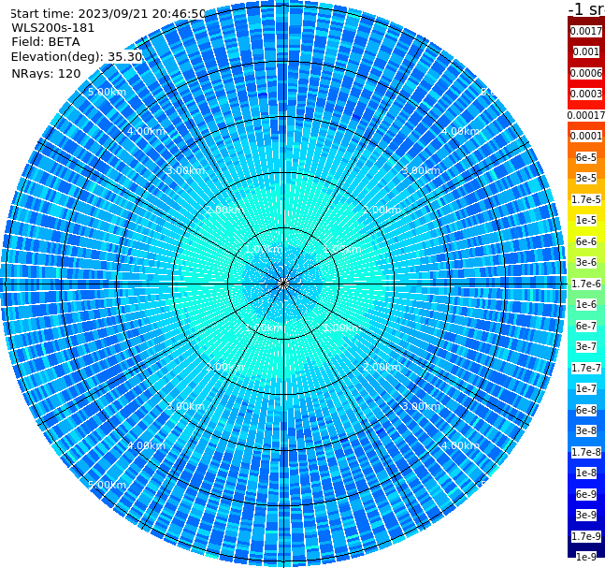The height and width of the screenshot is (568, 605).
Task: Select the 0.00017 colorbar label
Action: (x=586, y=115)
